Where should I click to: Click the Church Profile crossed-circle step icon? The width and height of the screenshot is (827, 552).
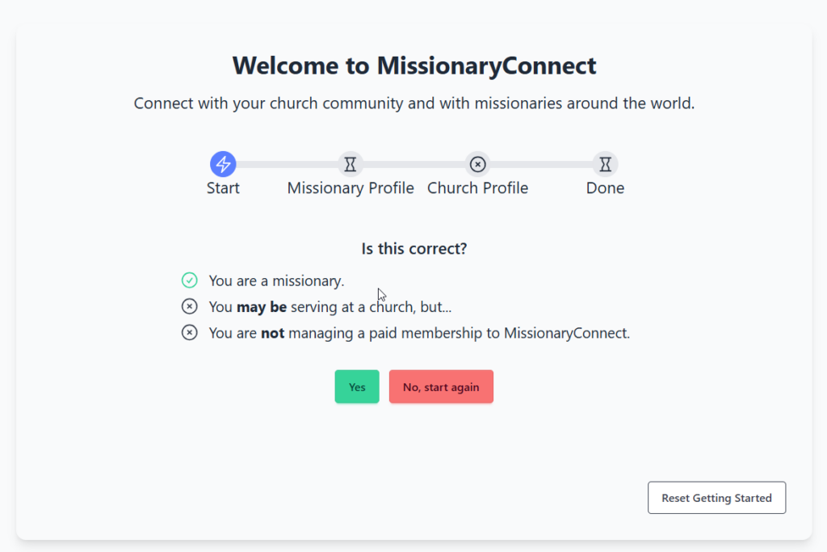[x=478, y=164]
